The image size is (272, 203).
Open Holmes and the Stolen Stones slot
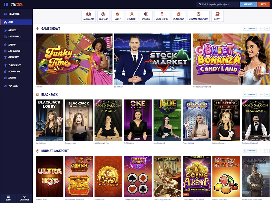[256, 176]
